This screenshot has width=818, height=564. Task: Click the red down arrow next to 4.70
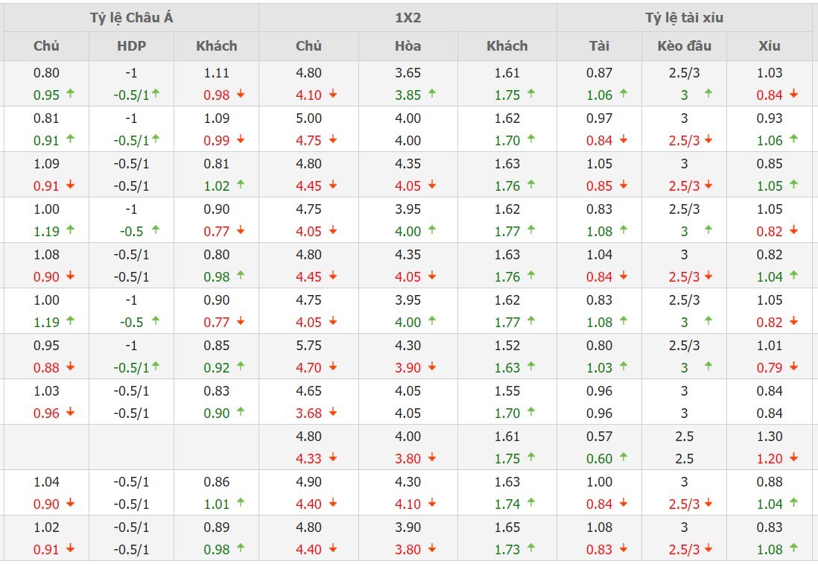[x=333, y=367]
